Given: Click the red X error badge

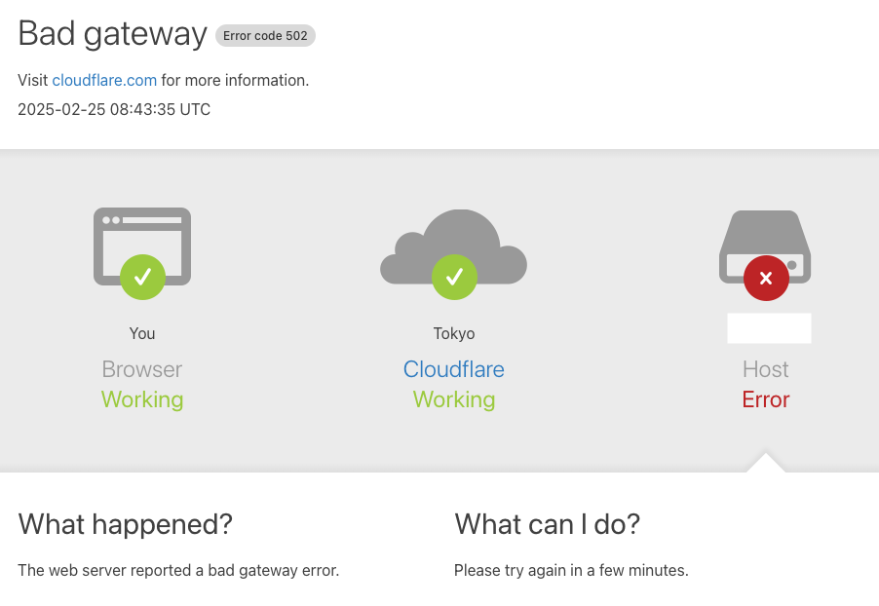Looking at the screenshot, I should [766, 279].
